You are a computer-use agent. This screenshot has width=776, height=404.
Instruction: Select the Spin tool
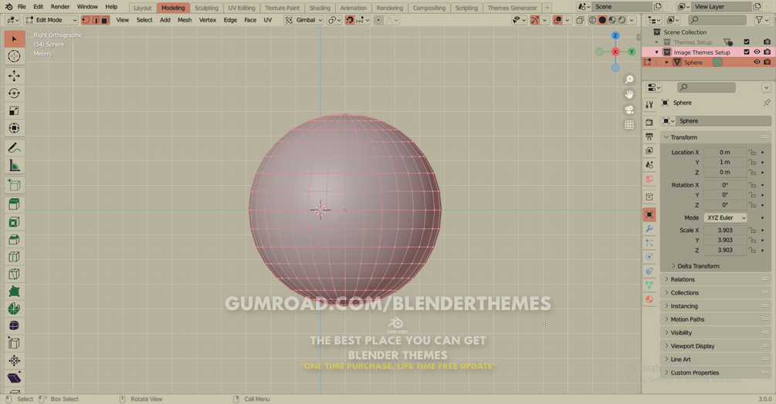tap(15, 308)
